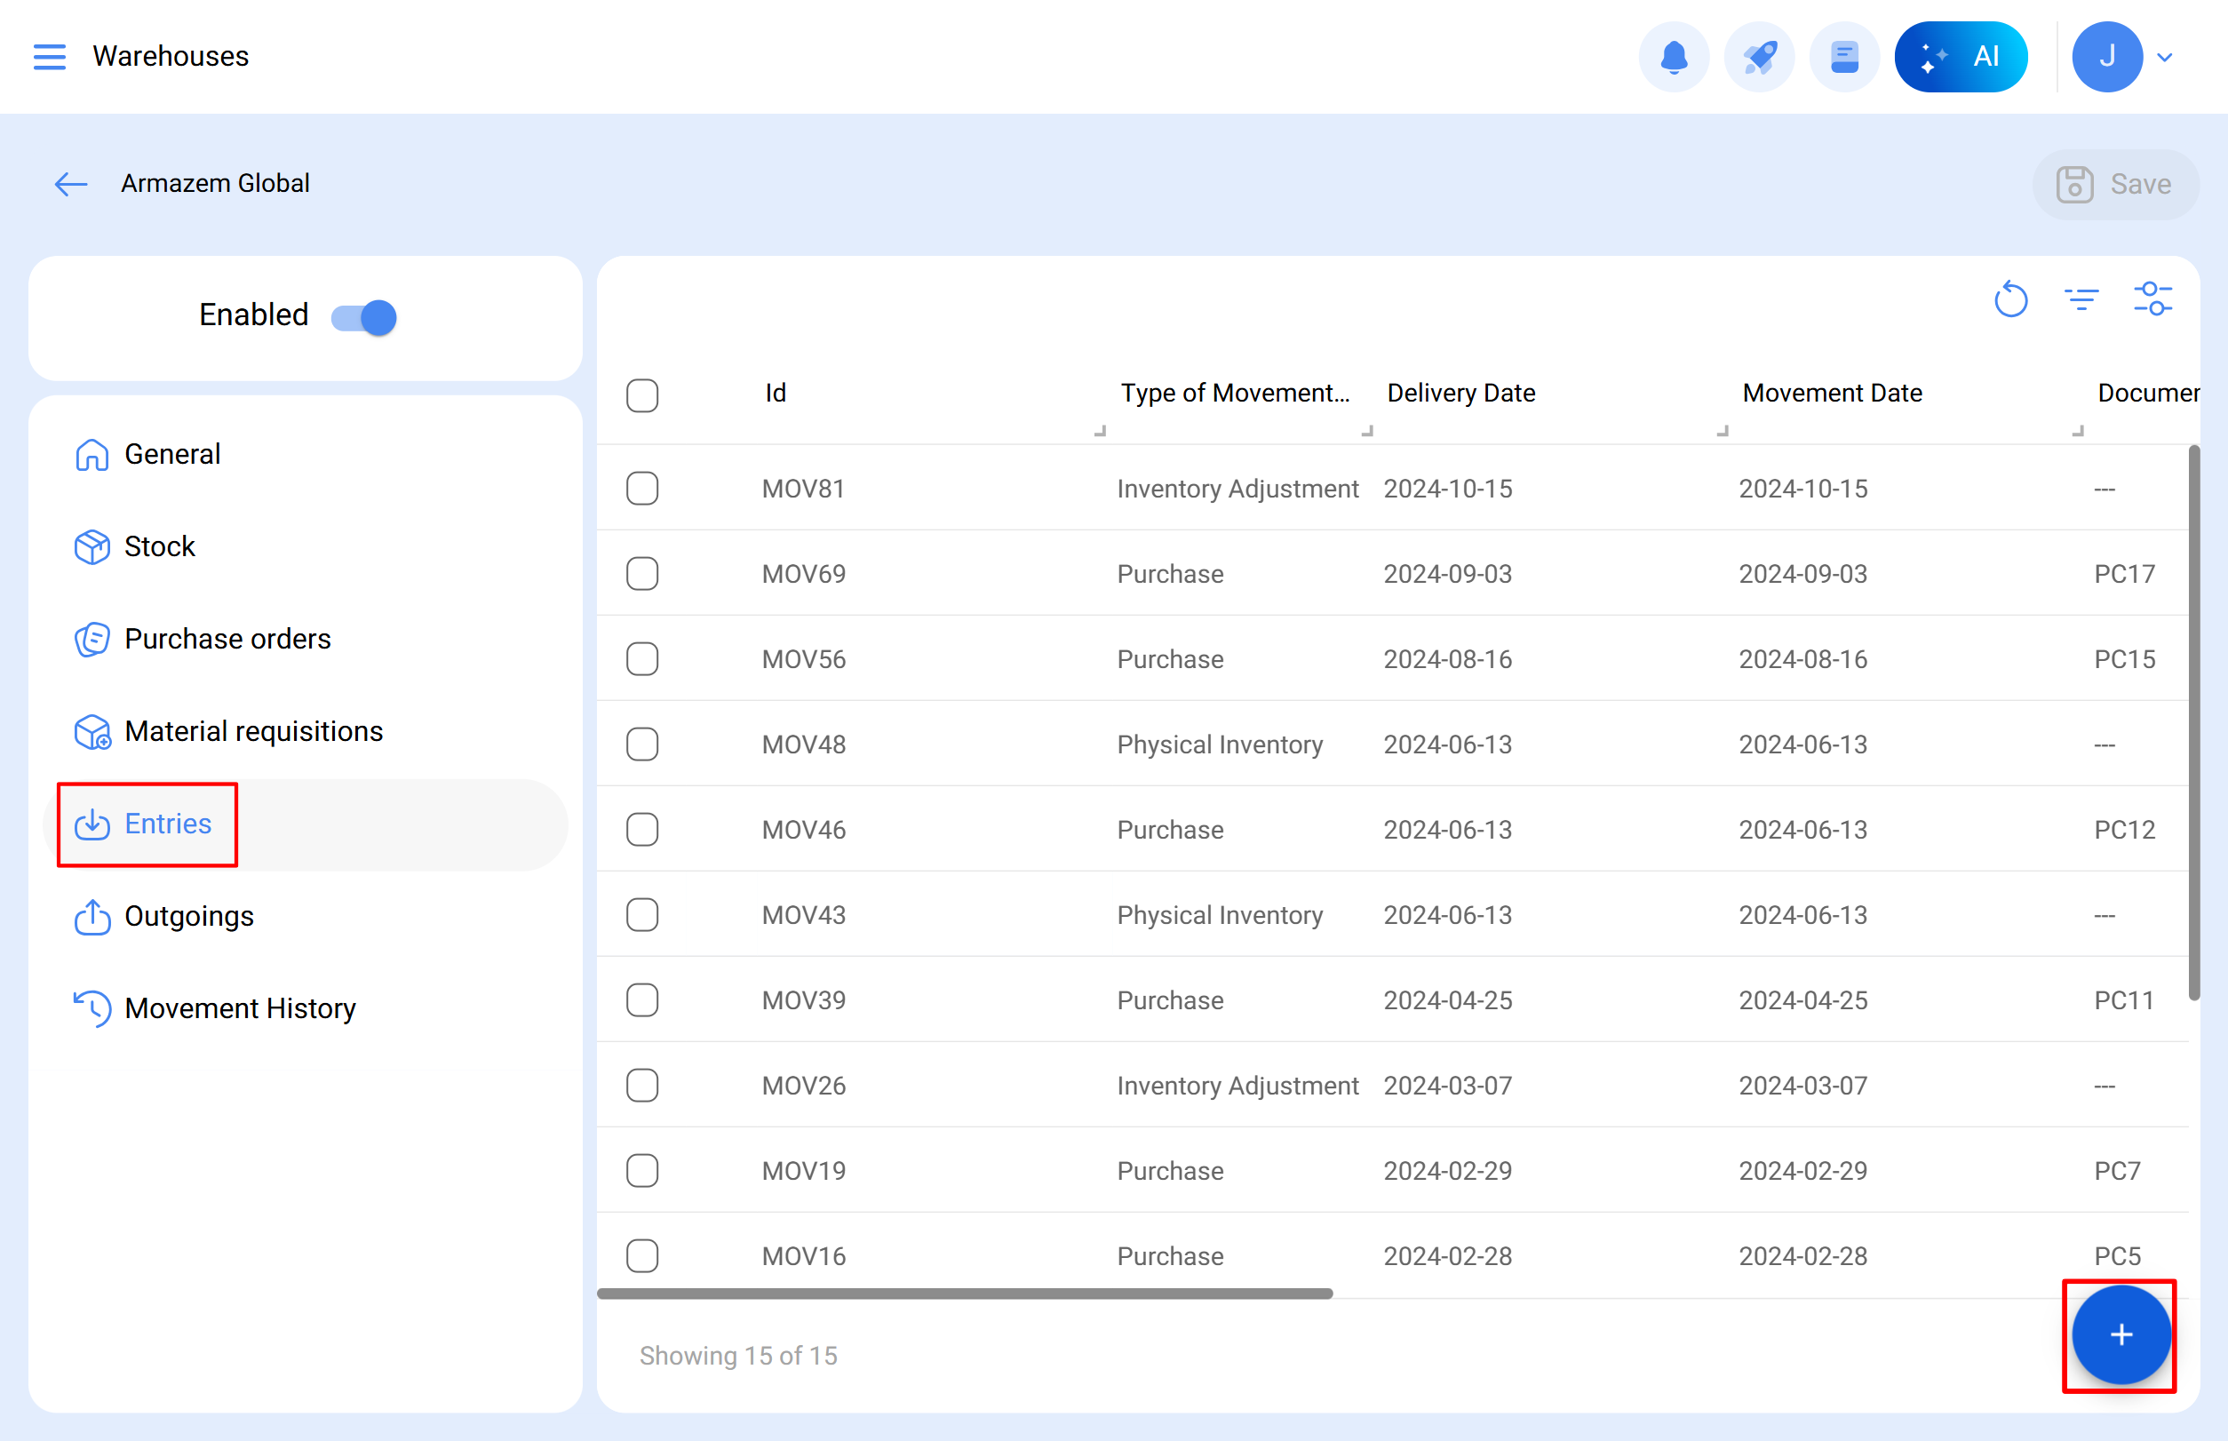The height and width of the screenshot is (1441, 2228).
Task: Open the sidebar hamburger menu
Action: point(49,56)
